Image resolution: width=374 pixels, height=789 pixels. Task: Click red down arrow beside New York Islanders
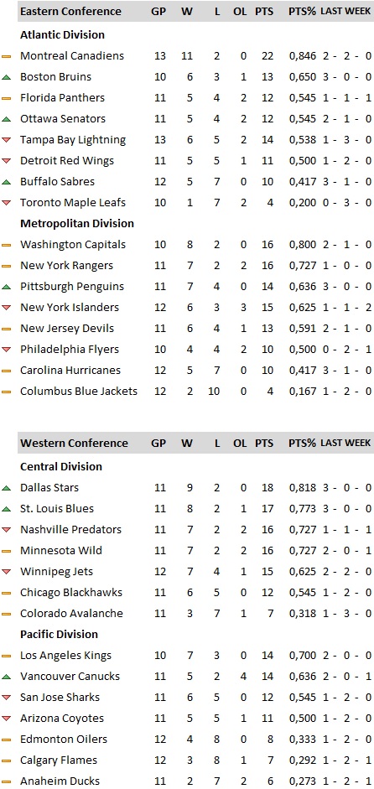pos(6,308)
